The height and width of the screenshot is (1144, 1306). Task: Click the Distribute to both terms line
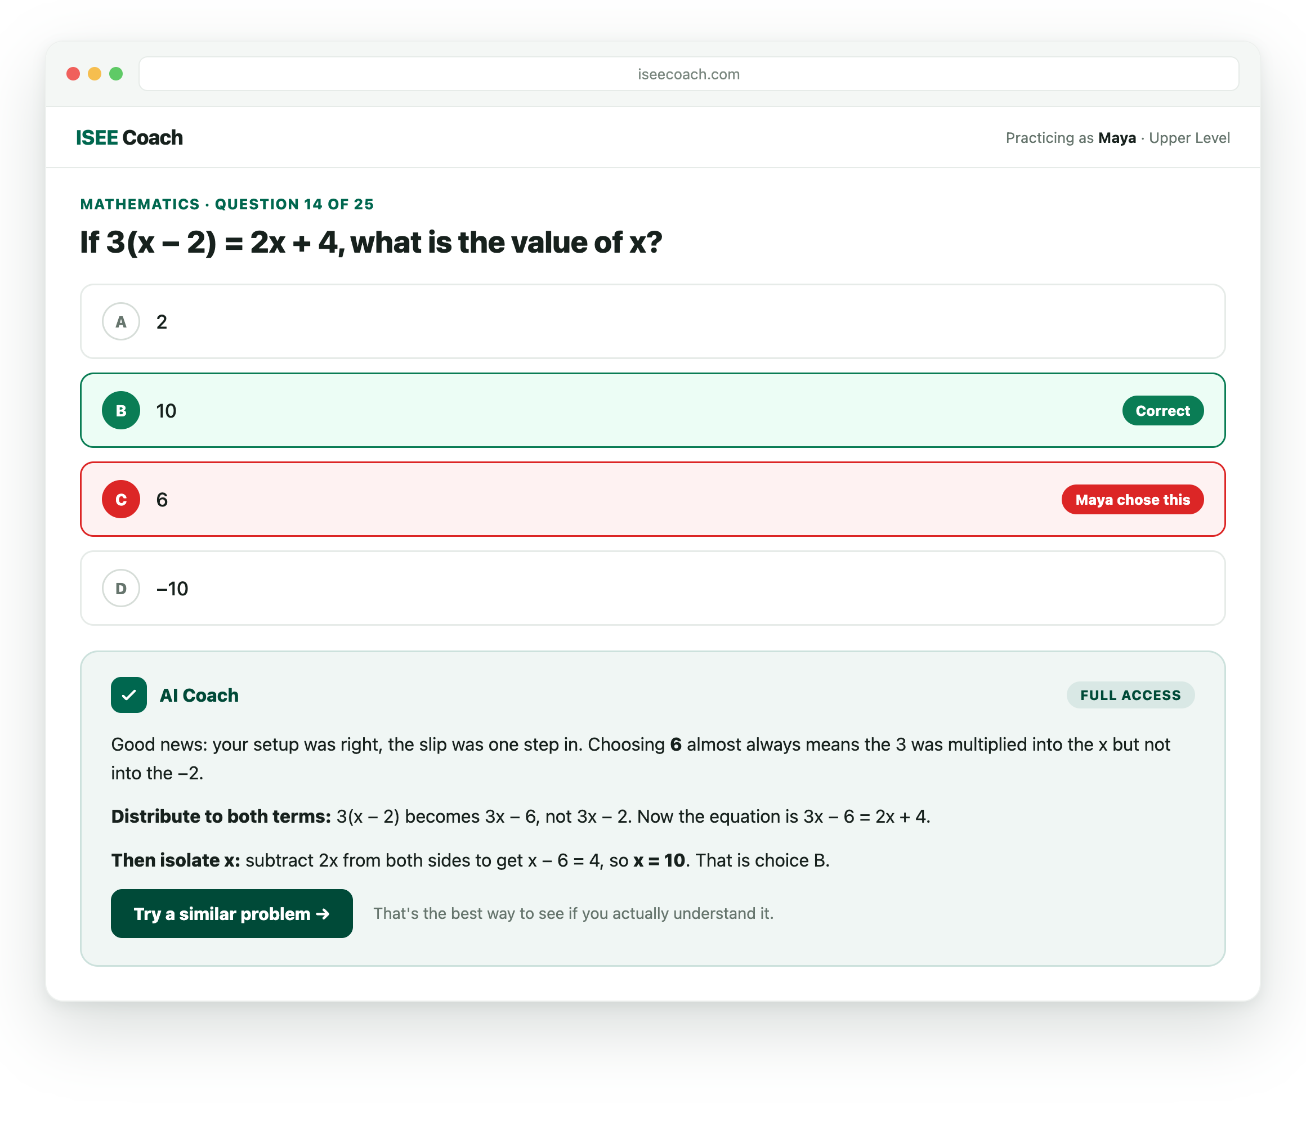521,816
